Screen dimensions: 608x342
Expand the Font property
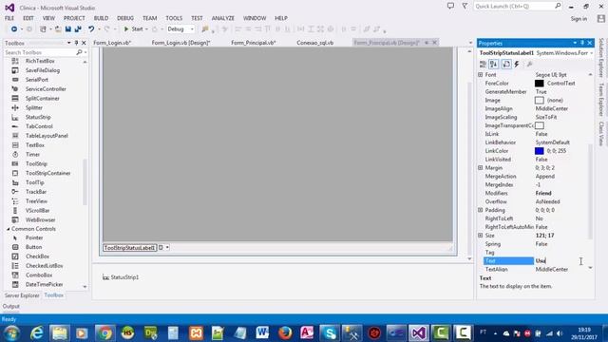click(480, 74)
